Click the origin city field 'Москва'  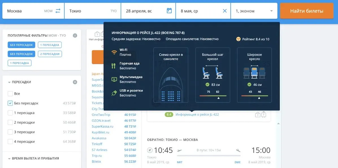pyautogui.click(x=24, y=11)
